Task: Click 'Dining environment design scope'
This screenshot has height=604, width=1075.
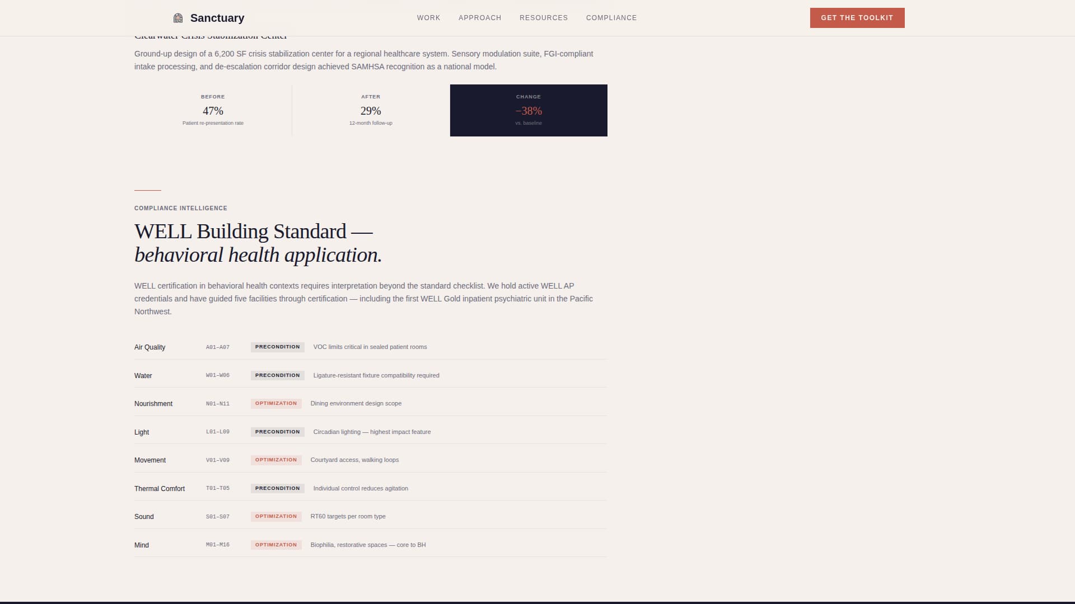Action: coord(356,403)
